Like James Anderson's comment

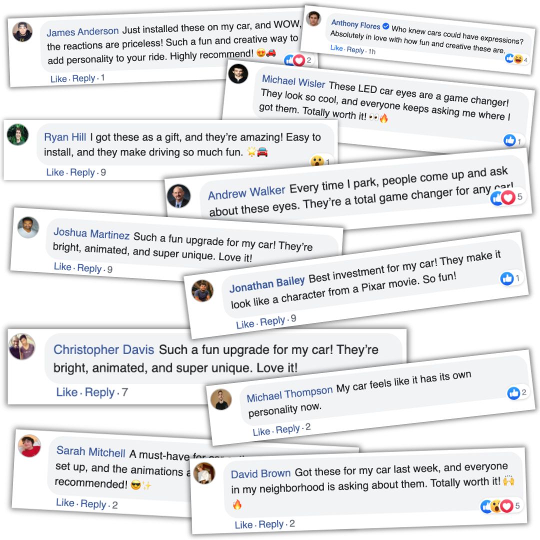pos(58,79)
